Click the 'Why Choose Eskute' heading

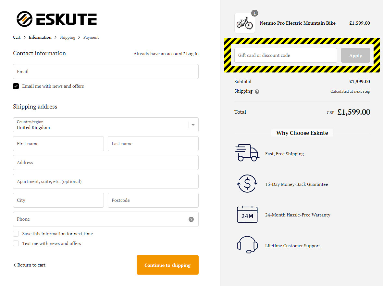click(x=302, y=133)
